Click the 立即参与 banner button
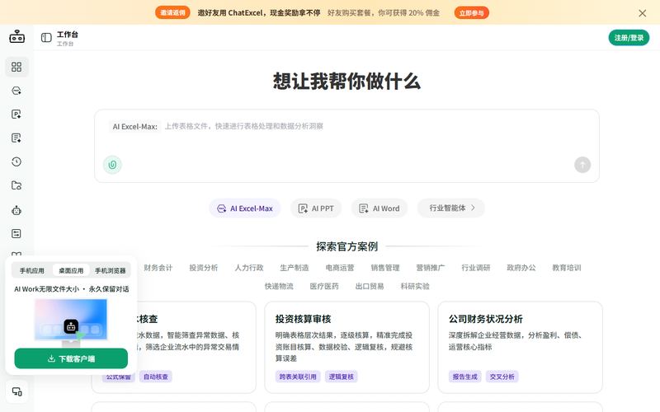This screenshot has width=660, height=412. click(x=471, y=13)
